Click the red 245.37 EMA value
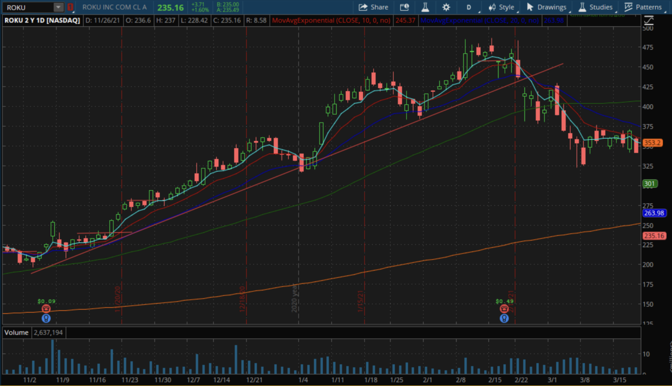The height and width of the screenshot is (386, 672). point(405,20)
